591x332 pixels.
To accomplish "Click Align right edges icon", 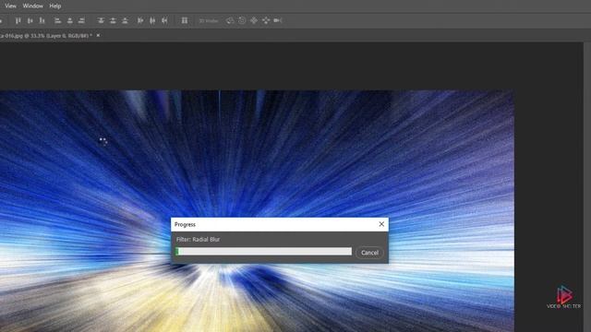I will pyautogui.click(x=82, y=20).
